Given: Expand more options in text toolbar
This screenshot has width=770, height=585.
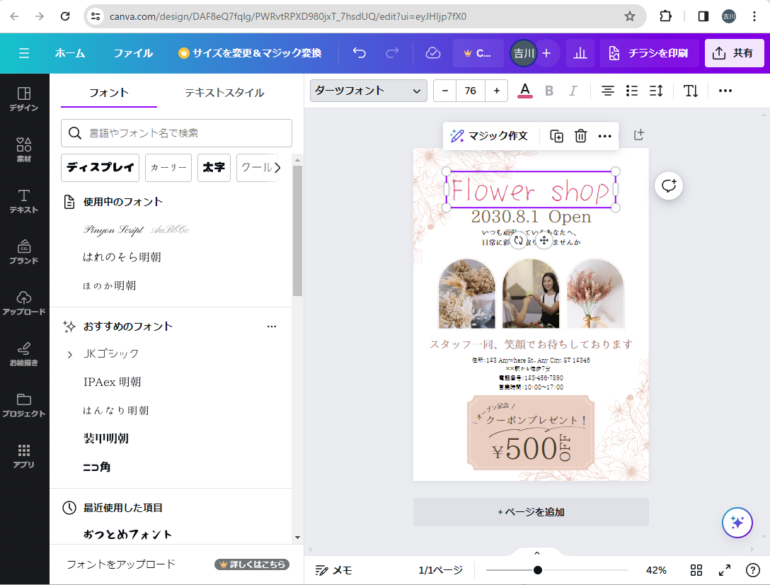Looking at the screenshot, I should [x=725, y=91].
